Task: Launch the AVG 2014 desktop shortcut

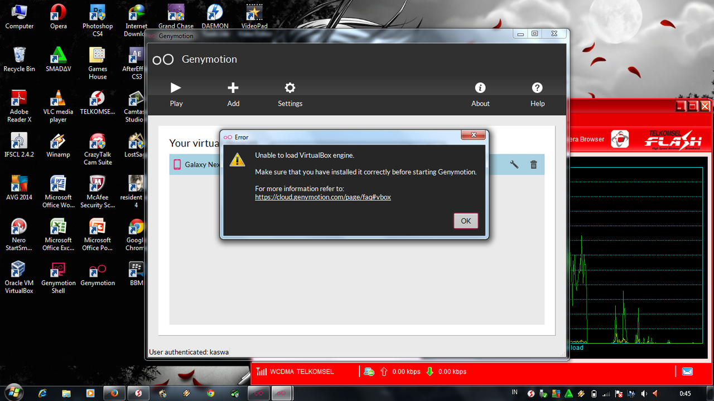Action: click(x=20, y=188)
